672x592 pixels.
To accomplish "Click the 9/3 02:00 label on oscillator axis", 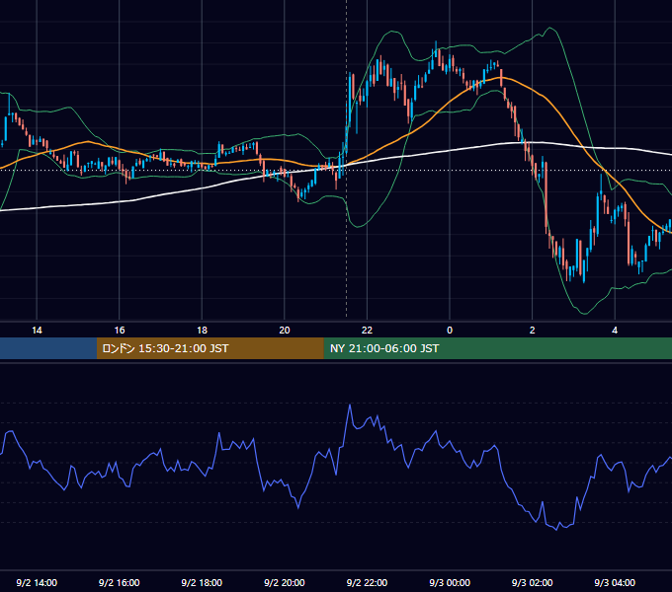I will tap(533, 582).
